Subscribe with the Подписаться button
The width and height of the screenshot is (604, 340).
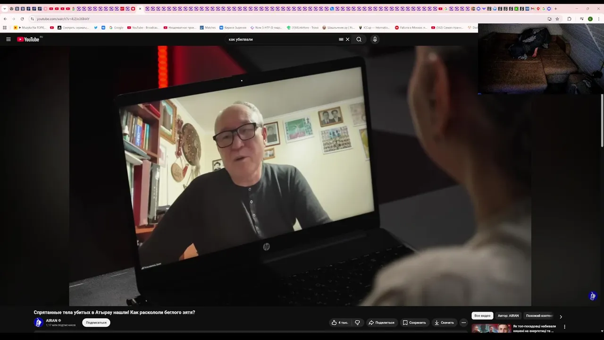(96, 323)
